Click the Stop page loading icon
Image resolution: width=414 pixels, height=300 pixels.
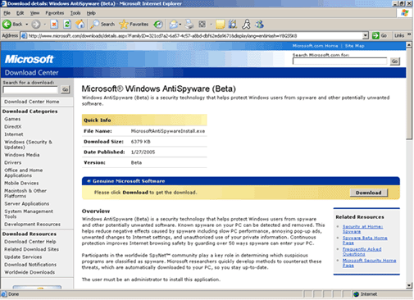(54, 25)
